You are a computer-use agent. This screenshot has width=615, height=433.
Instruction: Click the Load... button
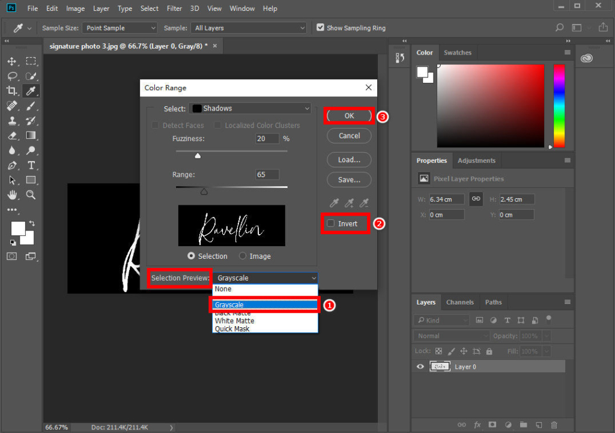coord(349,160)
